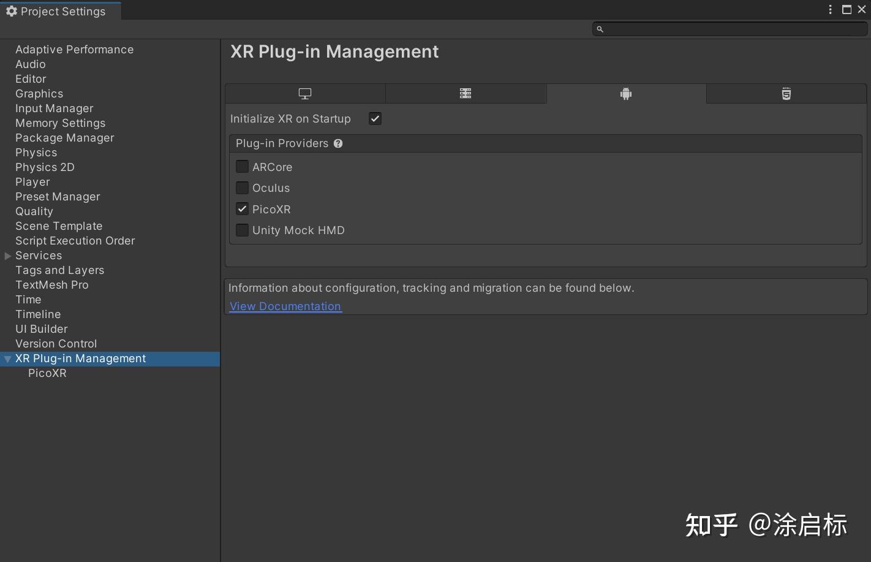Collapse the XR Plug-in Management category
The image size is (871, 562).
(8, 359)
